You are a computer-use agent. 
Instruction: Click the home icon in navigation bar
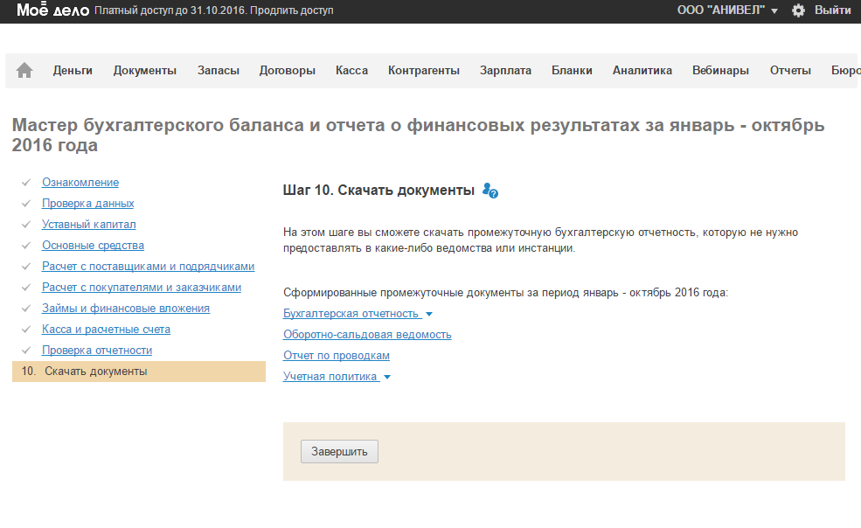tap(24, 71)
